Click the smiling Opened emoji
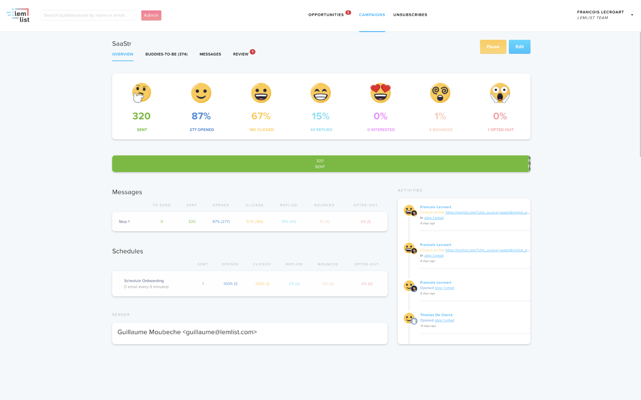The image size is (641, 400). pos(201,93)
